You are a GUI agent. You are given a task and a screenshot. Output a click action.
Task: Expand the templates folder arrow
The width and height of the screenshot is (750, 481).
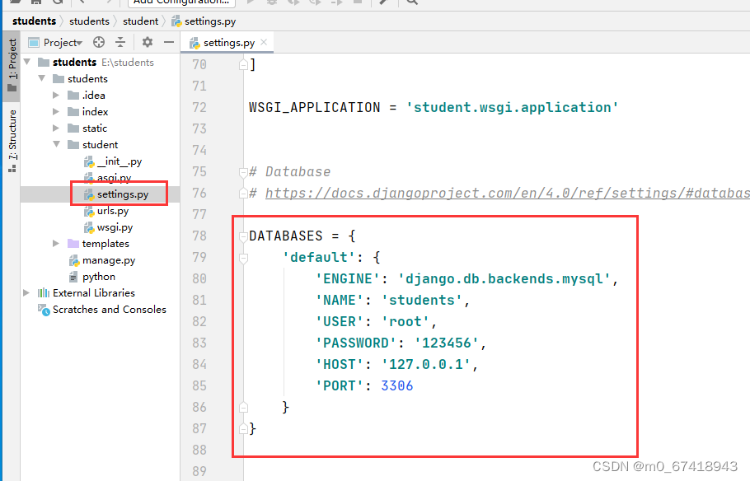pyautogui.click(x=56, y=243)
